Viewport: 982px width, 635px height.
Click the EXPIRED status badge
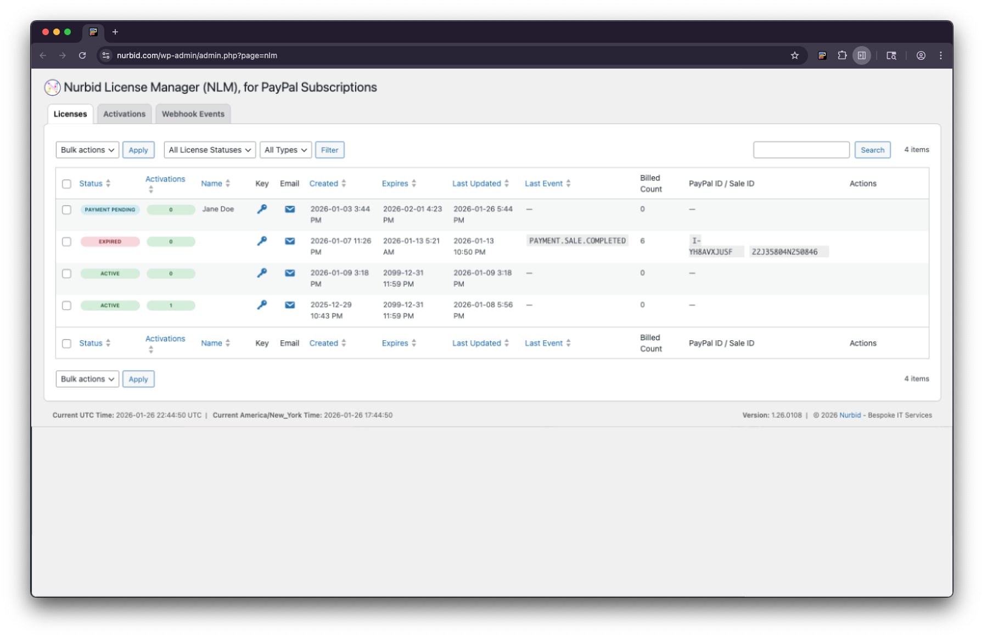click(x=110, y=241)
